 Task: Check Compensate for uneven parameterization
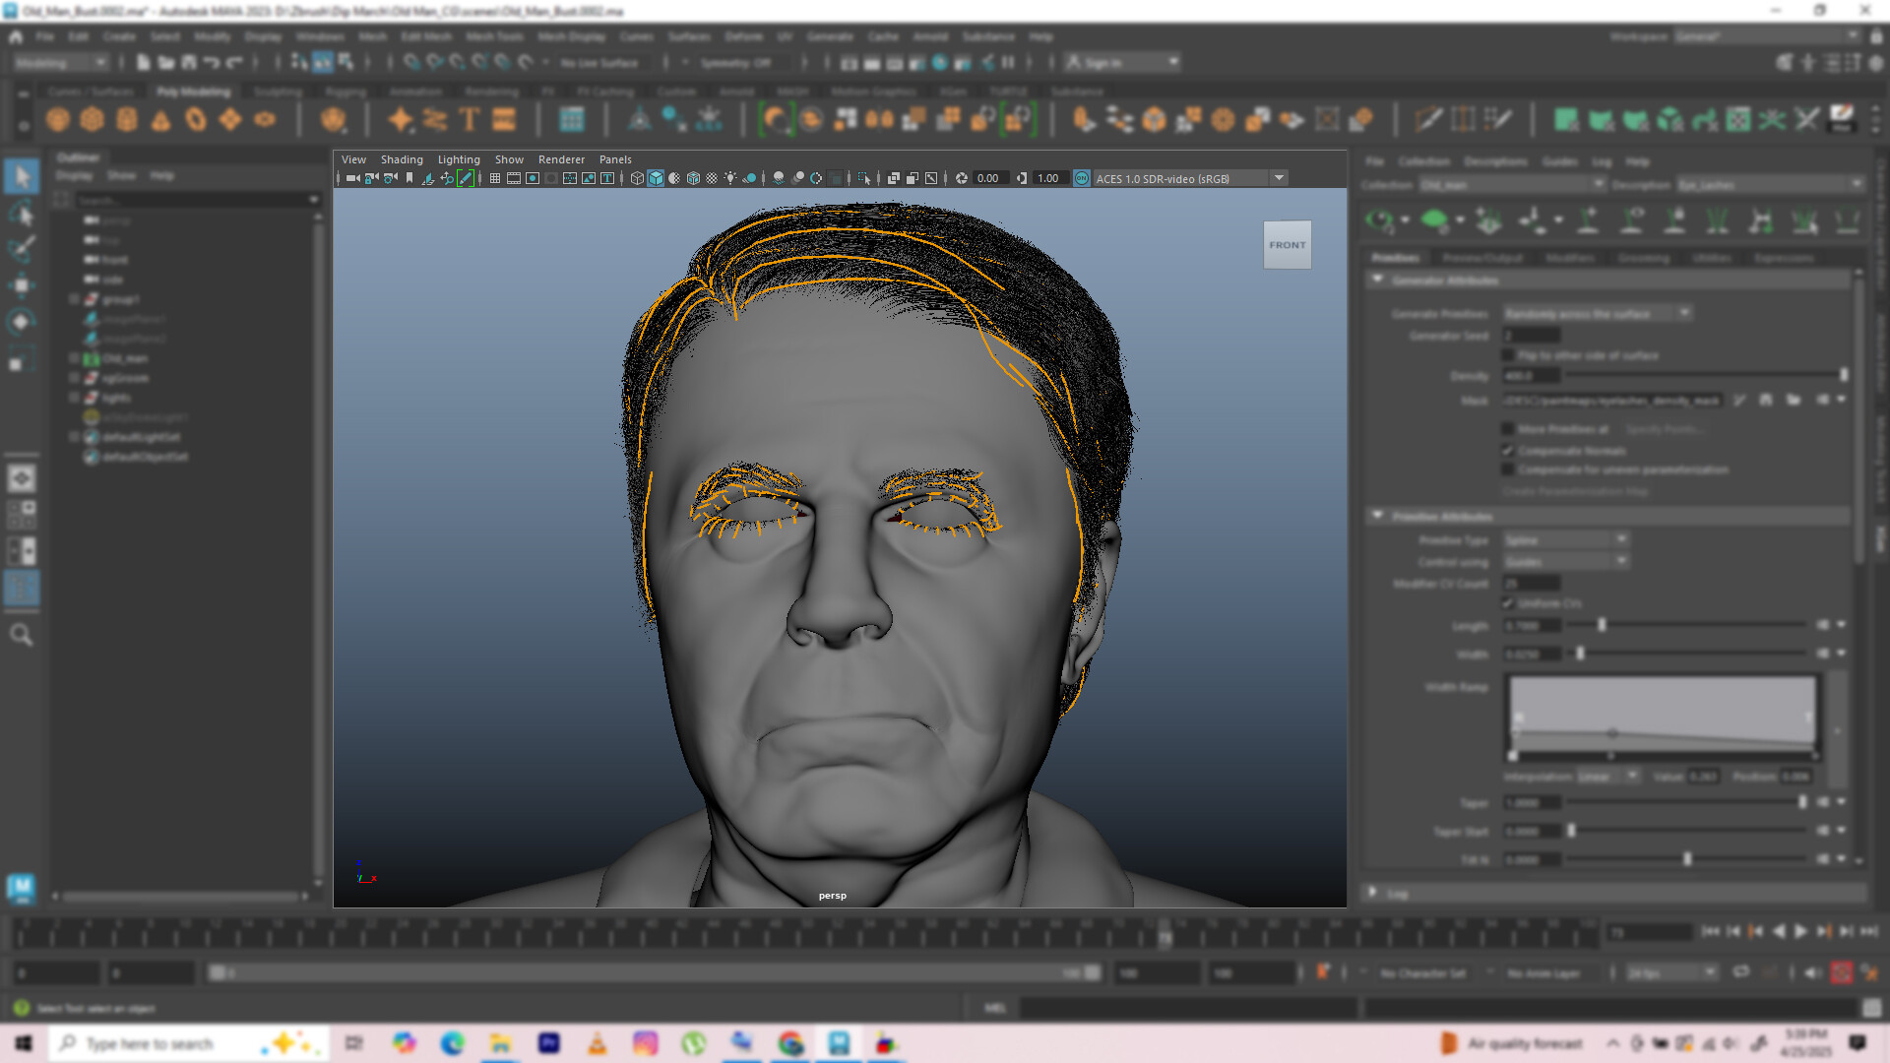(1507, 469)
